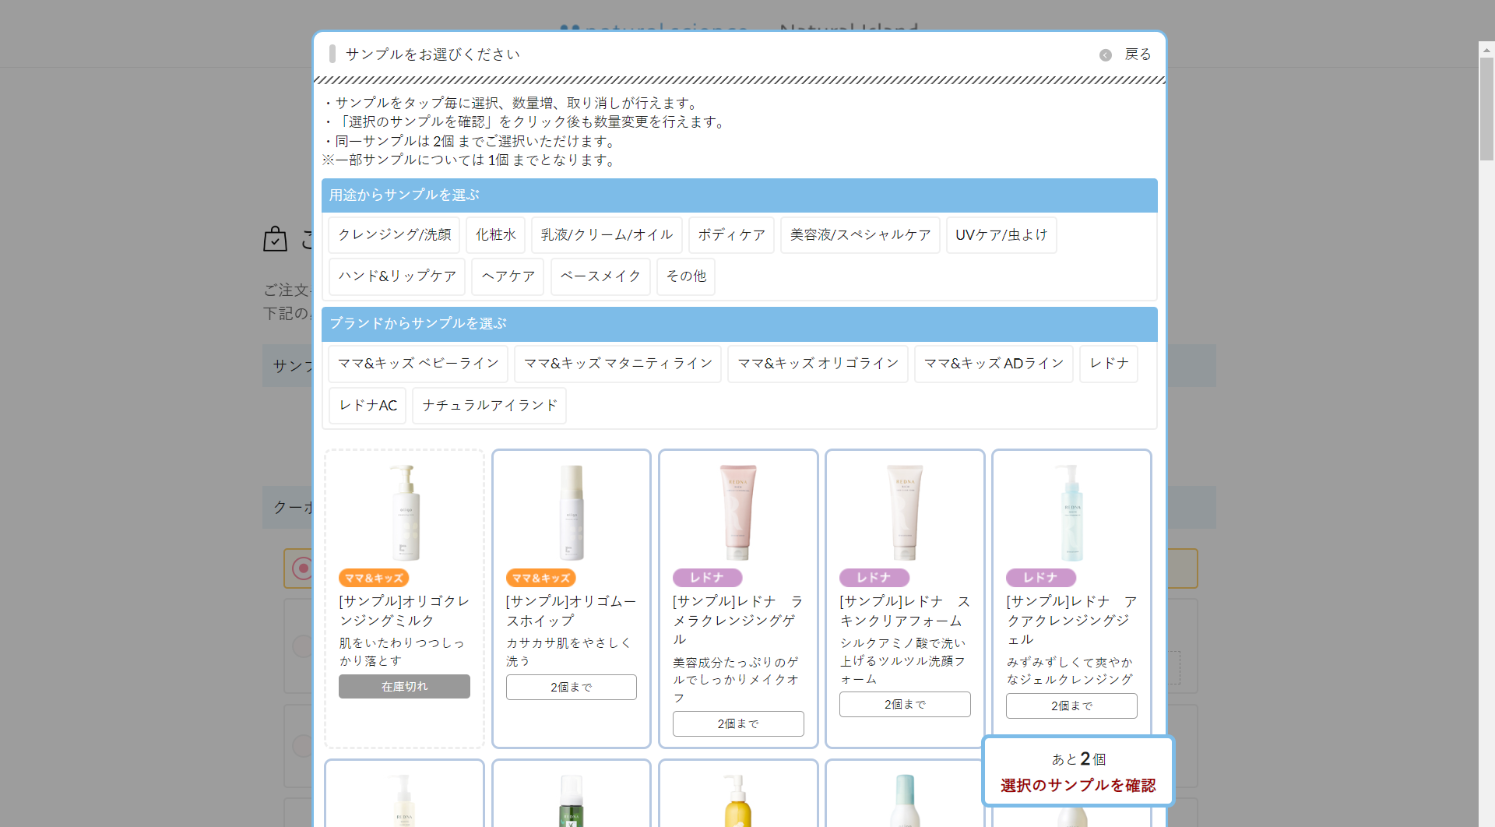
Task: Filter by レドナAC brand
Action: coord(368,406)
